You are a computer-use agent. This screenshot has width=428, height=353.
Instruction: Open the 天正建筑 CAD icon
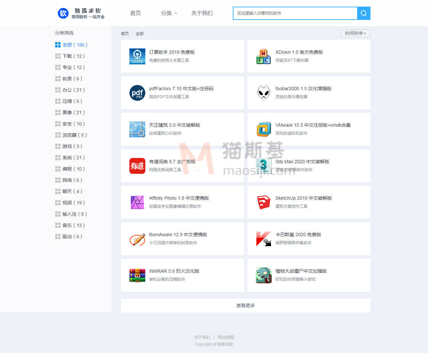137,129
